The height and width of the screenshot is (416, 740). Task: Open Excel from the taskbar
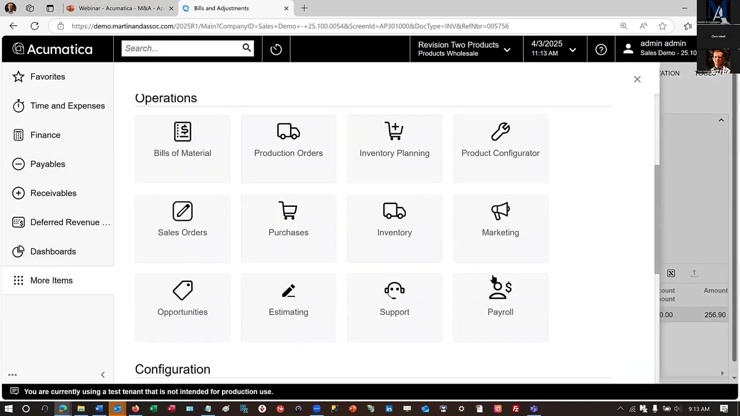tap(153, 409)
